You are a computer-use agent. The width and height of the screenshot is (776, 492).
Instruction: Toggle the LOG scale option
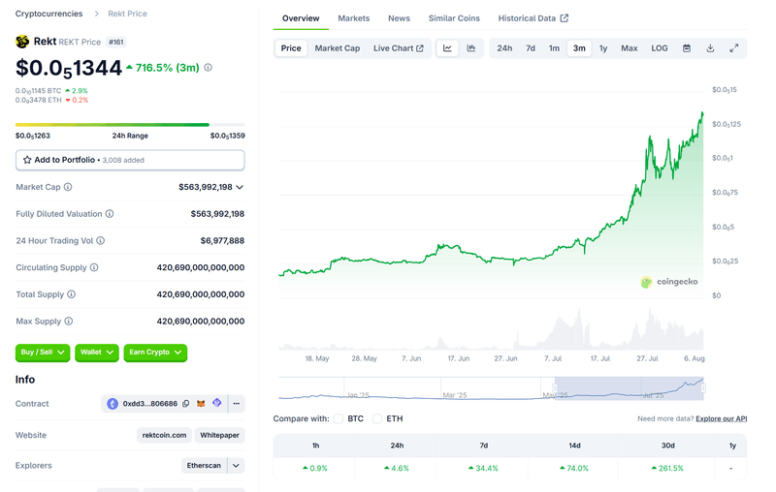pos(660,48)
